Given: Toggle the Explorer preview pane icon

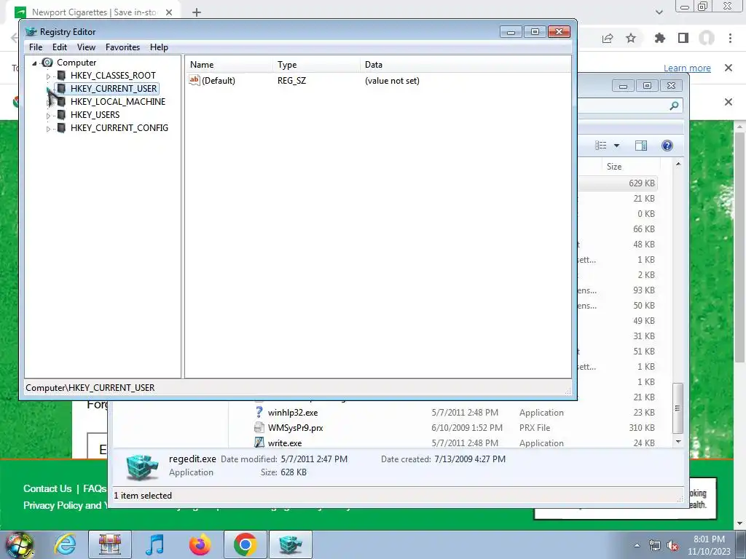Looking at the screenshot, I should pos(641,146).
